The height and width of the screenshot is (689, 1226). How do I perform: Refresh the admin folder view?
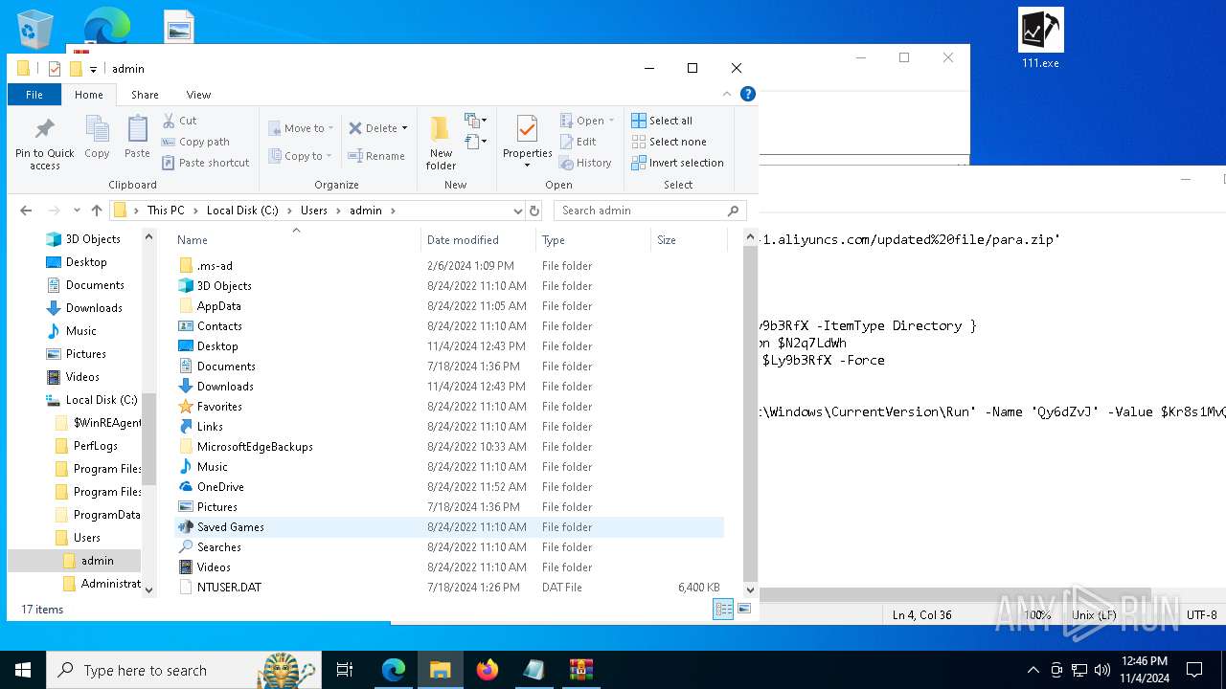[534, 211]
